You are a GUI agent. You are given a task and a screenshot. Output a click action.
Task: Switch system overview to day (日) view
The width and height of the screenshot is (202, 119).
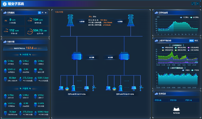coord(39,13)
